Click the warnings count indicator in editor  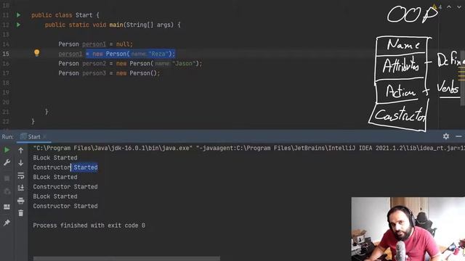pos(437,7)
